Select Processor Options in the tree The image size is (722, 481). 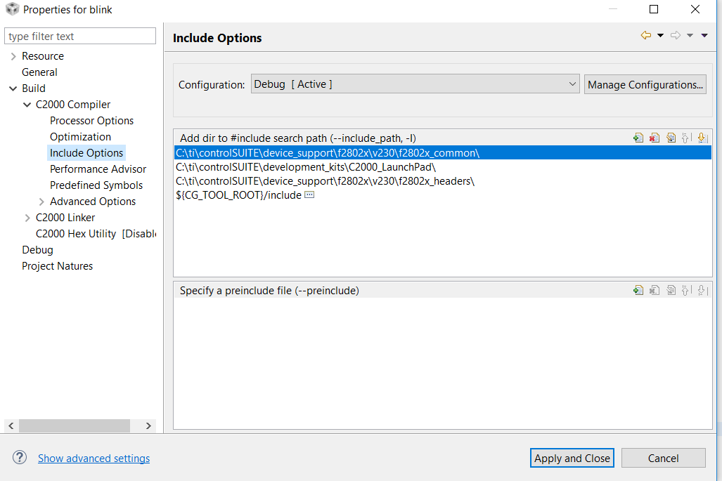click(91, 121)
